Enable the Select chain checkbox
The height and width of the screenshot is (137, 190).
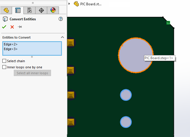[x=4, y=61]
